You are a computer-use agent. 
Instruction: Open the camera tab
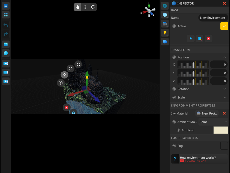tap(165, 24)
